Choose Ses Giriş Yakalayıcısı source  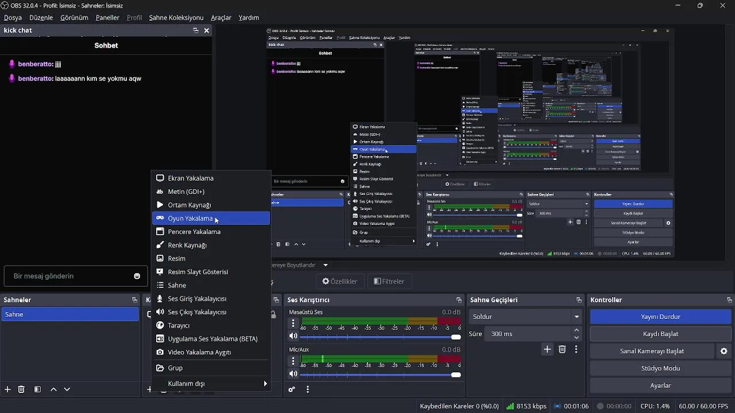click(211, 299)
